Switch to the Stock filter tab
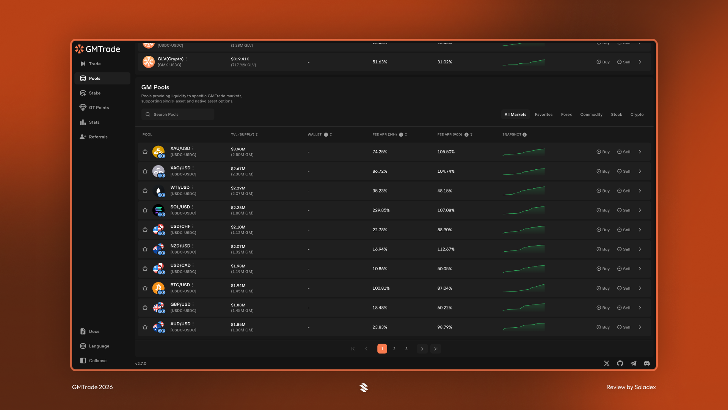 (616, 114)
